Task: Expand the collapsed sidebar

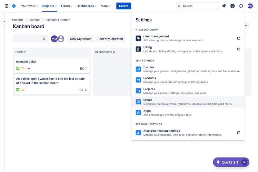Action: tap(4, 22)
